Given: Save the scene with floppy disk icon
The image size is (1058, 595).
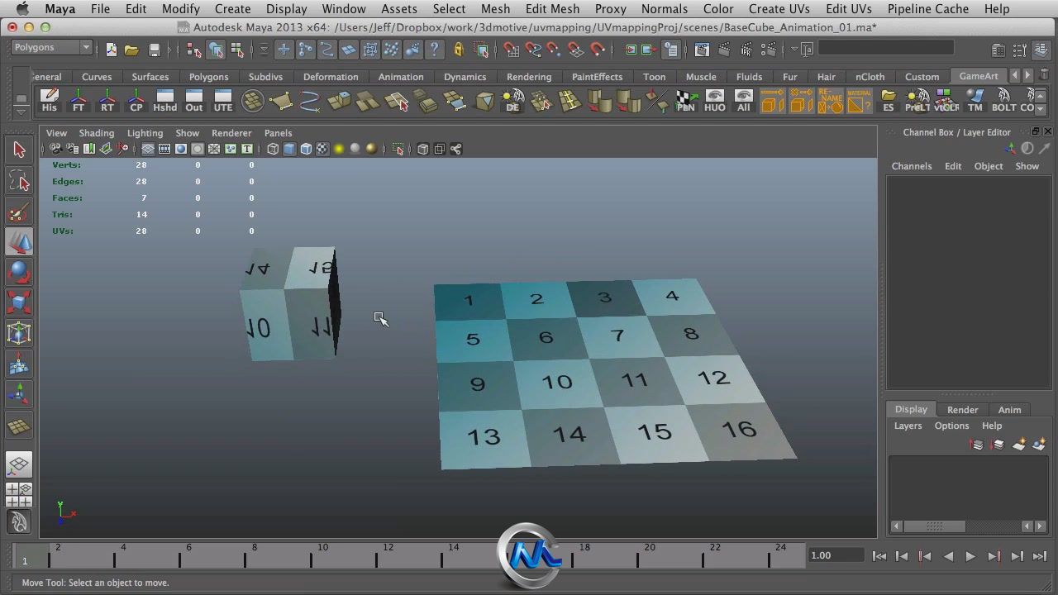Looking at the screenshot, I should [154, 50].
